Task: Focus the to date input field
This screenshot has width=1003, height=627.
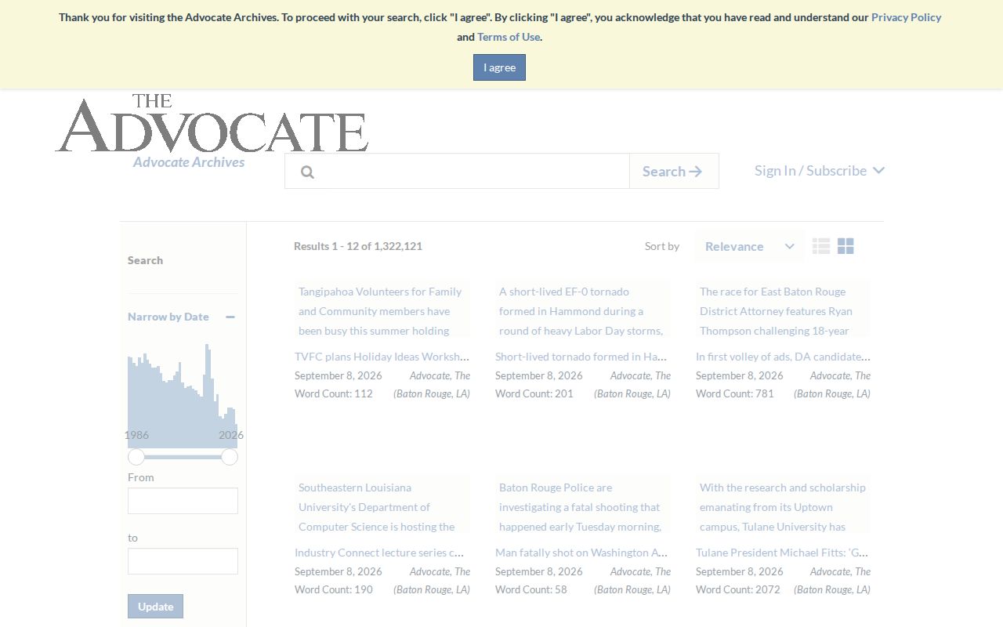Action: click(183, 561)
